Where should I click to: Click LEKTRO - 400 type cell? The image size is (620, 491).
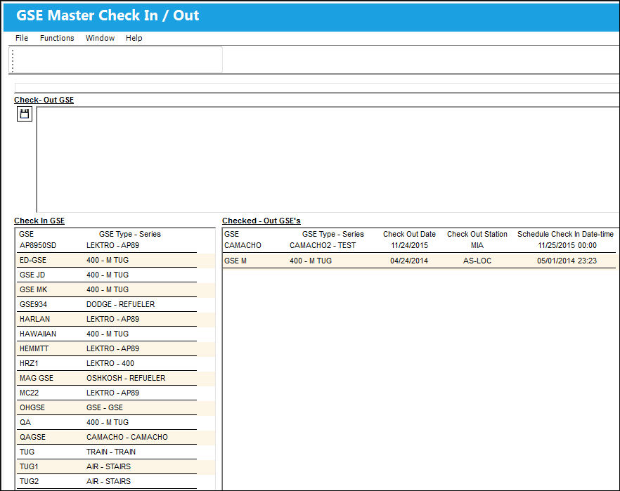pos(110,363)
